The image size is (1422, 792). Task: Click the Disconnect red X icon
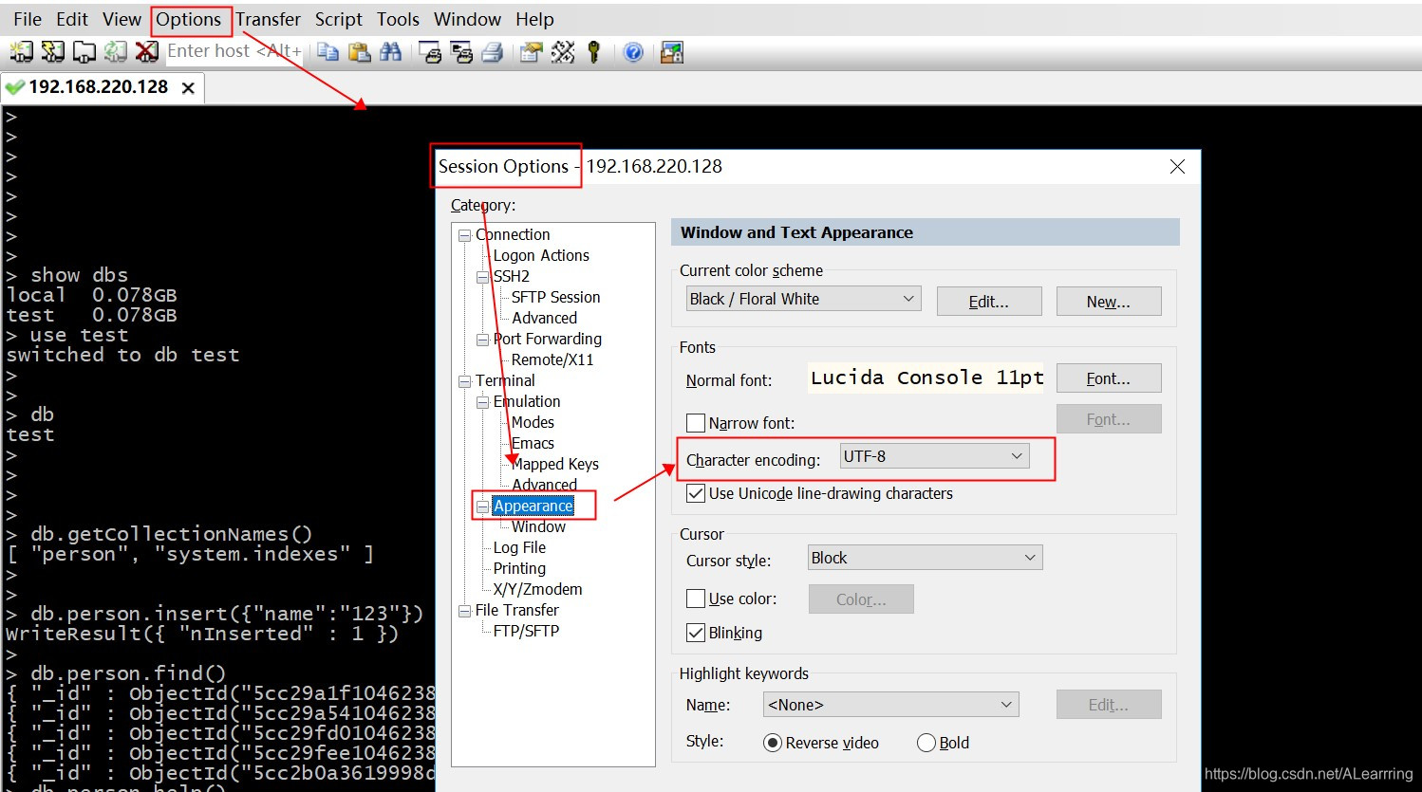(146, 52)
